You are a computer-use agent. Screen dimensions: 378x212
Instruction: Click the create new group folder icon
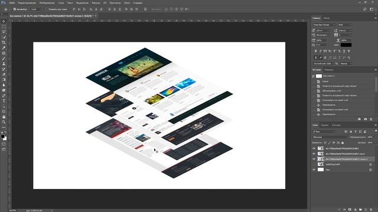click(x=360, y=210)
